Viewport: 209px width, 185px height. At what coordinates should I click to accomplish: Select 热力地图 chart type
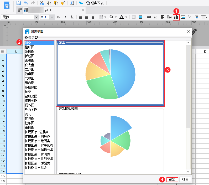tap(31, 110)
